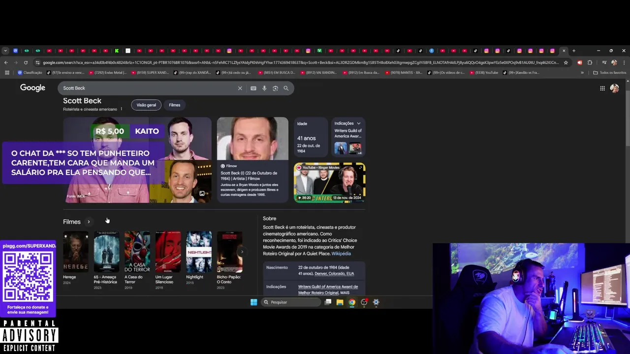Open Chrome icon on the taskbar
This screenshot has height=354, width=630.
352,302
